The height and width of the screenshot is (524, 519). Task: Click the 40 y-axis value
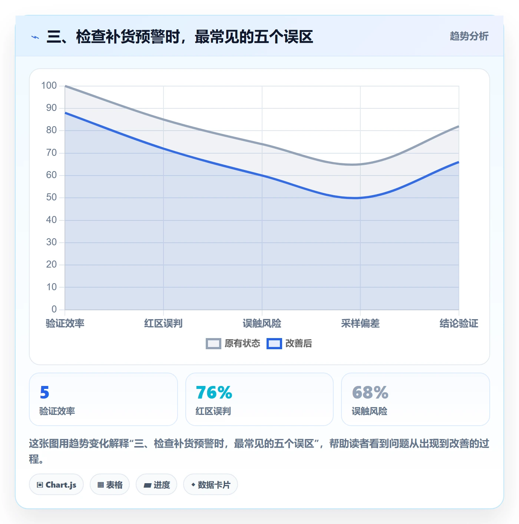click(x=52, y=220)
